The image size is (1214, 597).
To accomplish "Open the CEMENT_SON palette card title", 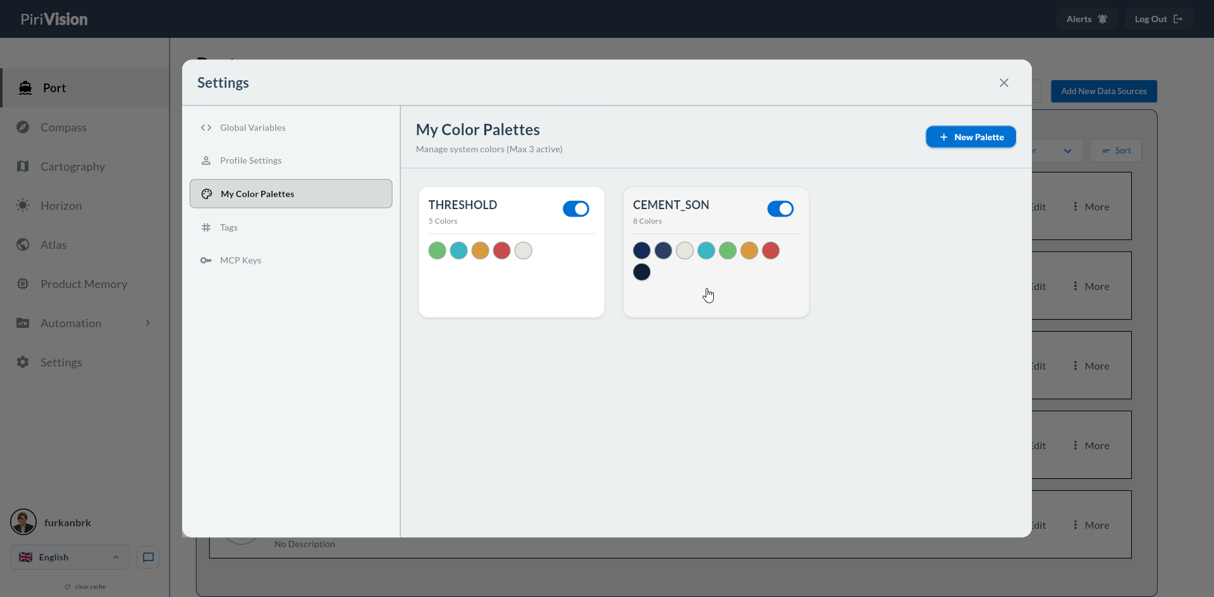I will pos(671,205).
